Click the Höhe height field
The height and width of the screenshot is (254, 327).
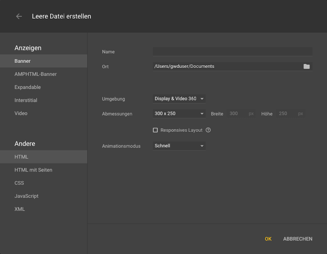click(x=290, y=113)
